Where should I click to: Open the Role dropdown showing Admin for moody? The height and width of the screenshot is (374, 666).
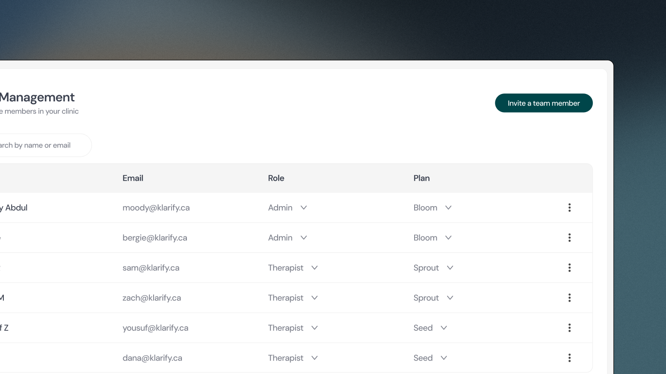click(x=287, y=207)
